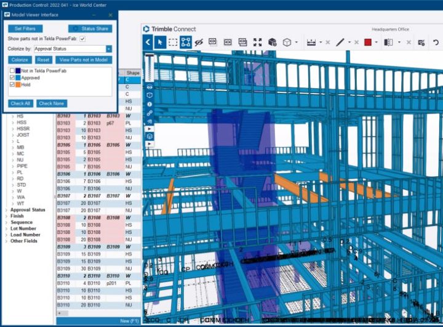Click the fit-to-view expand arrows icon
This screenshot has width=443, height=327.
click(x=257, y=42)
